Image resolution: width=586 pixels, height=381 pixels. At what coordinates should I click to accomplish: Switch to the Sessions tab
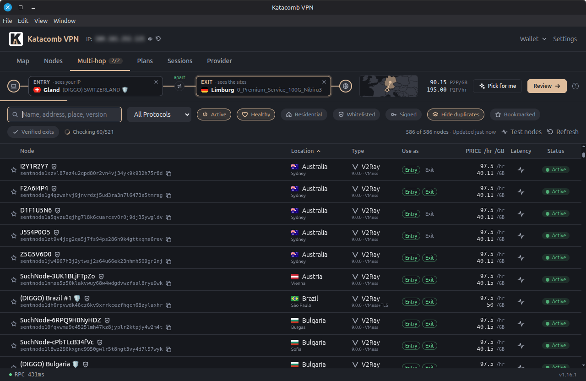coord(180,61)
